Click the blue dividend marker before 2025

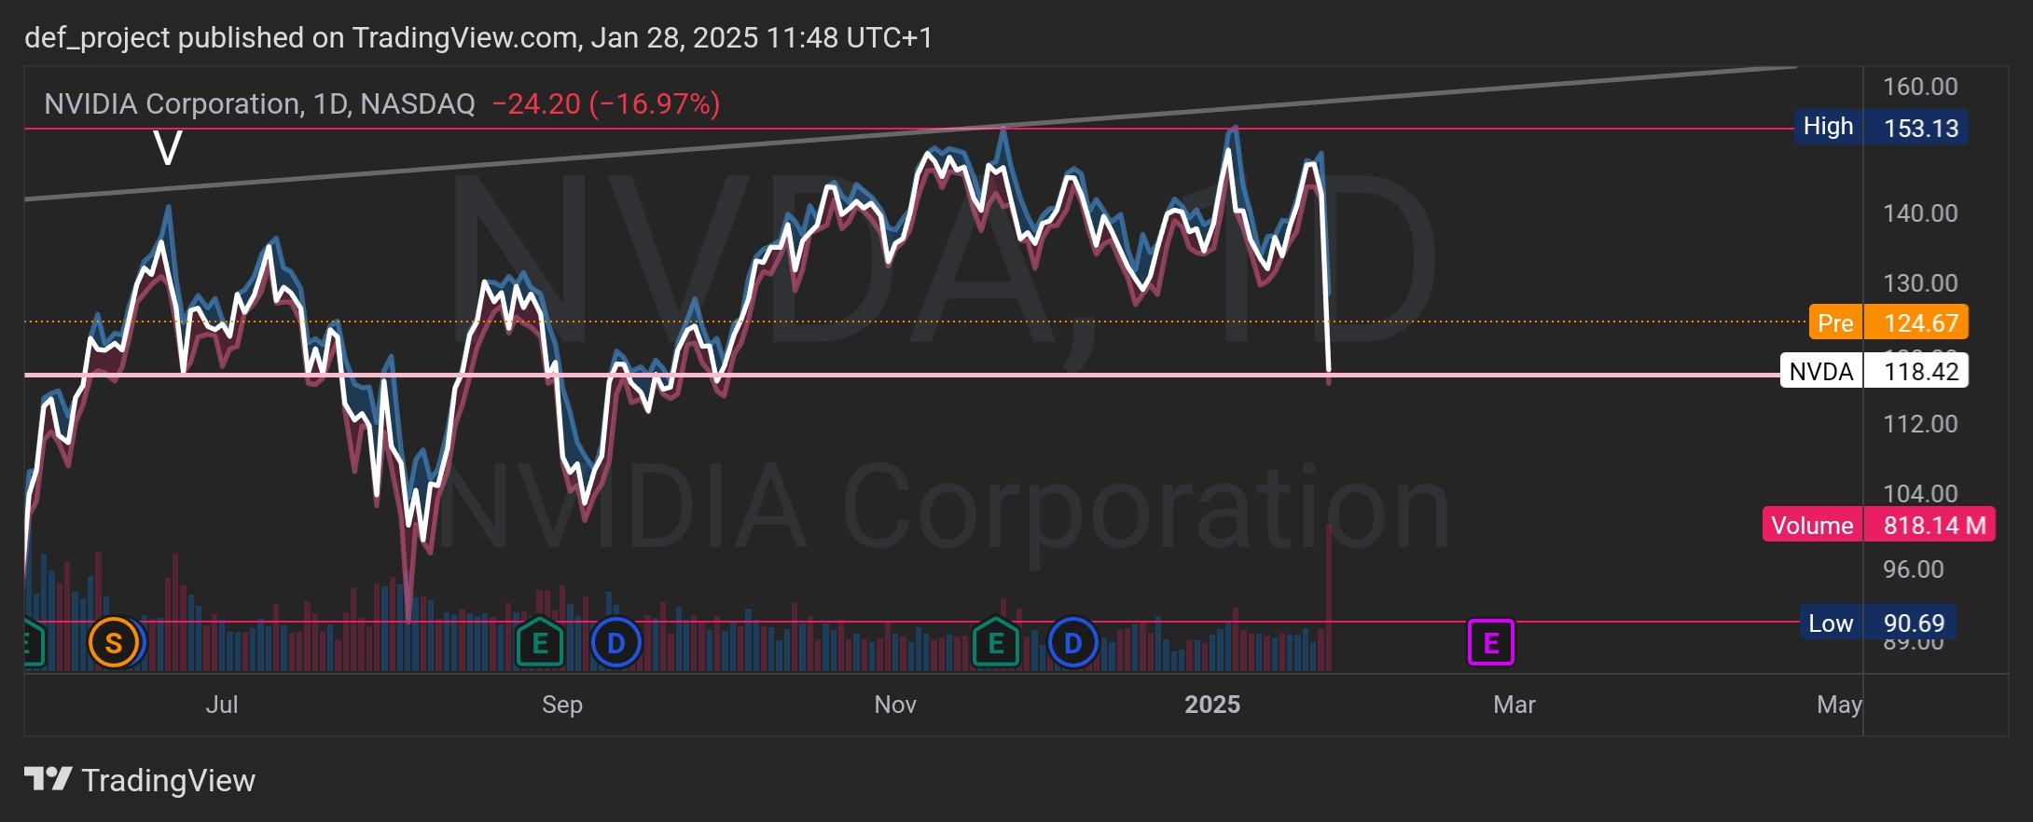point(1073,643)
